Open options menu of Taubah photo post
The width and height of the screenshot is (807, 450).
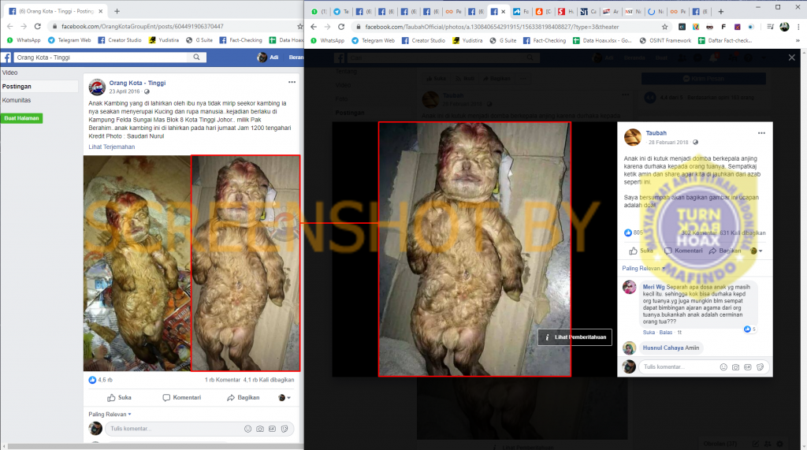(761, 133)
